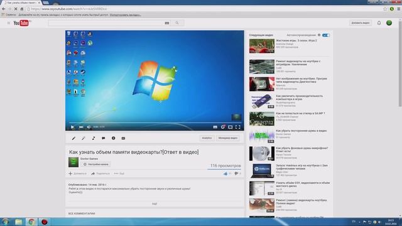
Task: Play the video in the player
Action: point(72,127)
